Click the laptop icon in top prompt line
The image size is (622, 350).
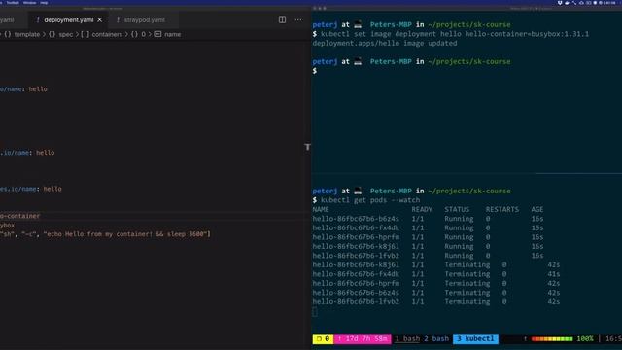[x=358, y=25]
